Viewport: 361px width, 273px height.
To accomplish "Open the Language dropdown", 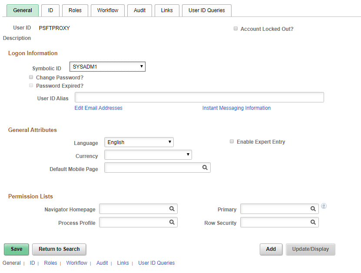I will tap(169, 142).
